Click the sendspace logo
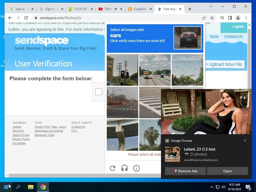The width and height of the screenshot is (256, 192). [42, 40]
